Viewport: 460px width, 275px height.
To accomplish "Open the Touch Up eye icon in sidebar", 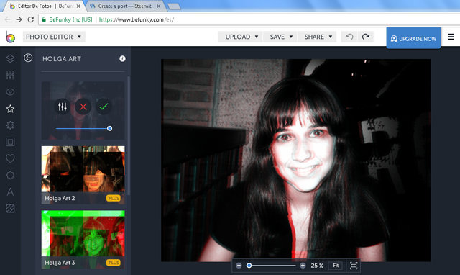I will (10, 92).
